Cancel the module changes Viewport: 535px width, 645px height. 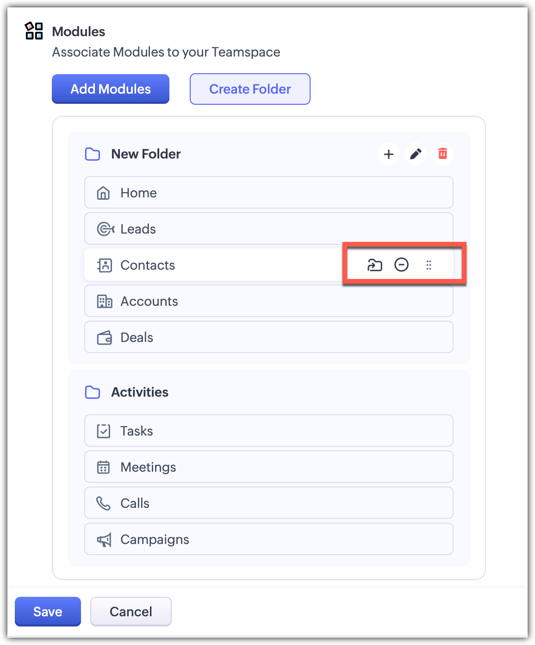pyautogui.click(x=131, y=612)
